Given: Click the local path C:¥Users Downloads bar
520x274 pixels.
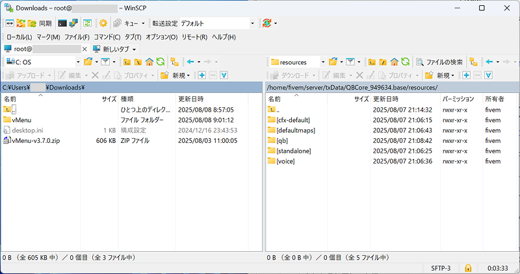Looking at the screenshot, I should pos(132,88).
